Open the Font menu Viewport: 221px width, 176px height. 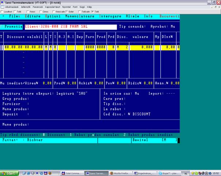click(x=75, y=7)
